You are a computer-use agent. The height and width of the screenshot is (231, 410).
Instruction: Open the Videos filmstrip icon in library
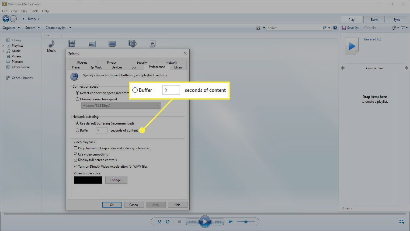[72, 43]
